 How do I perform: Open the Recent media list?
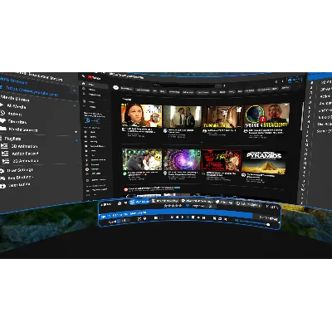tap(14, 114)
